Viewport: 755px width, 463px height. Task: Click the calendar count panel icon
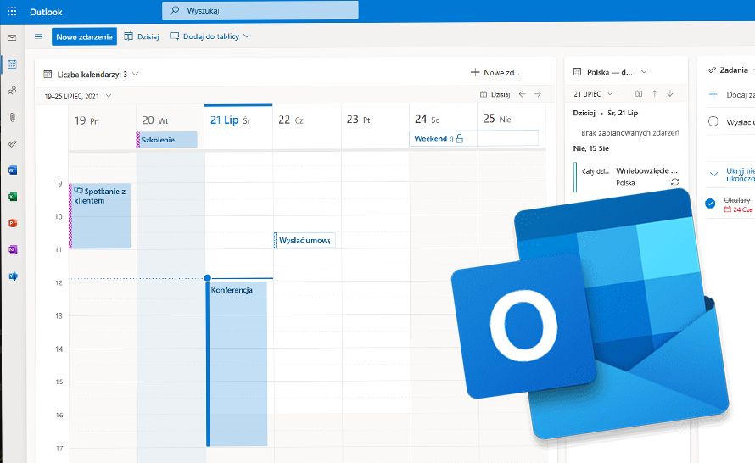click(x=48, y=74)
